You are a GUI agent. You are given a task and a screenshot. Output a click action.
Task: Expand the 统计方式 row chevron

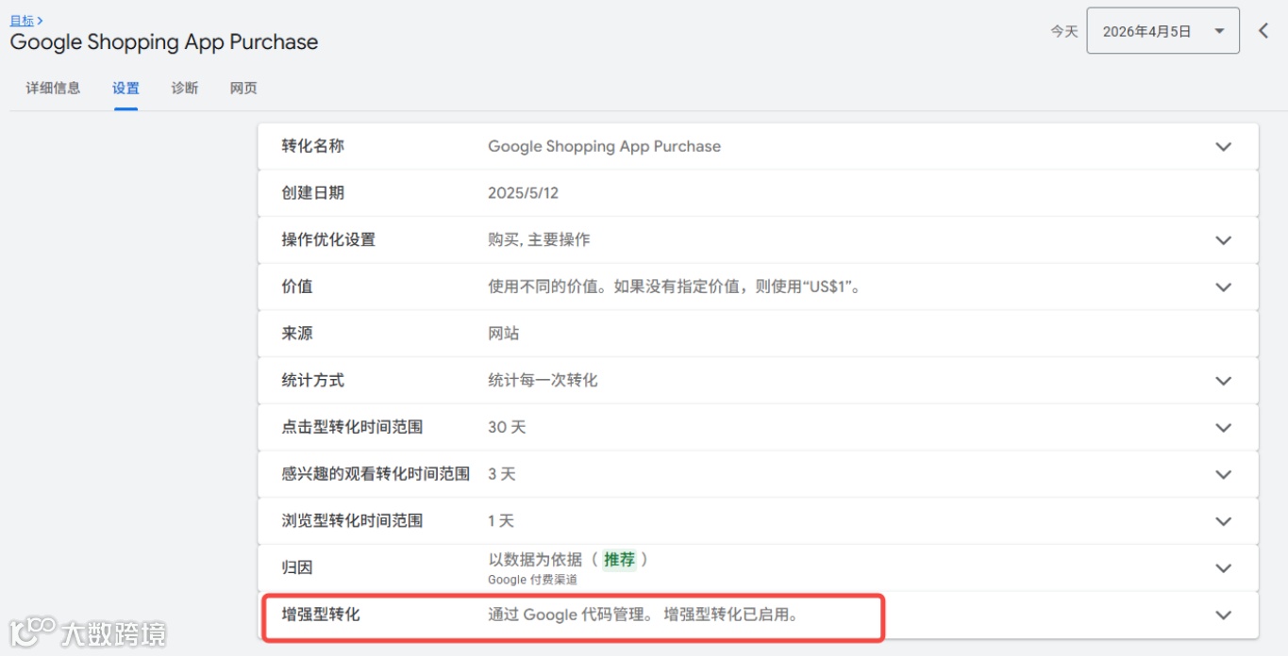click(1224, 381)
